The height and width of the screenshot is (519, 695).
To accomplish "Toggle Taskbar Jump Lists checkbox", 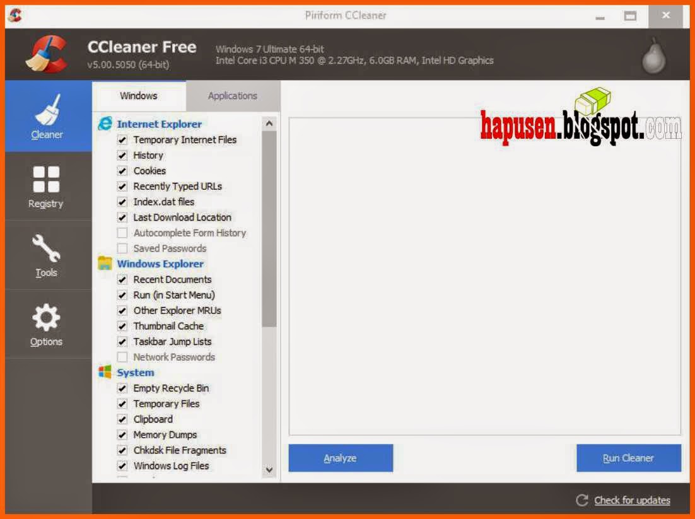I will point(122,342).
